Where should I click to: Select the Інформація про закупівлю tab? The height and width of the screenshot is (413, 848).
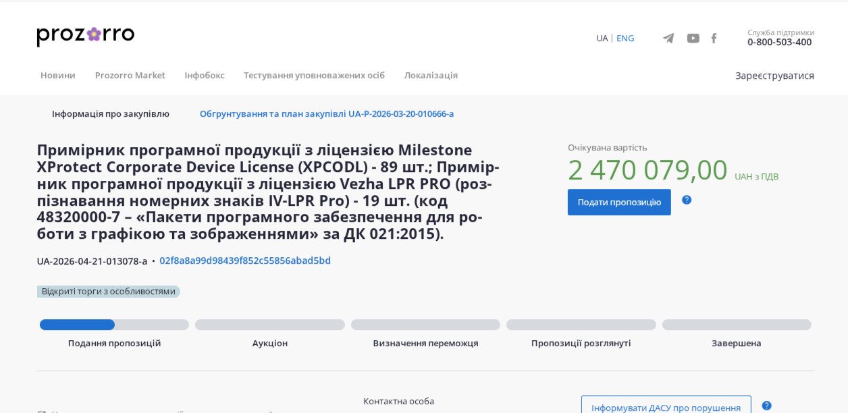[x=111, y=114]
